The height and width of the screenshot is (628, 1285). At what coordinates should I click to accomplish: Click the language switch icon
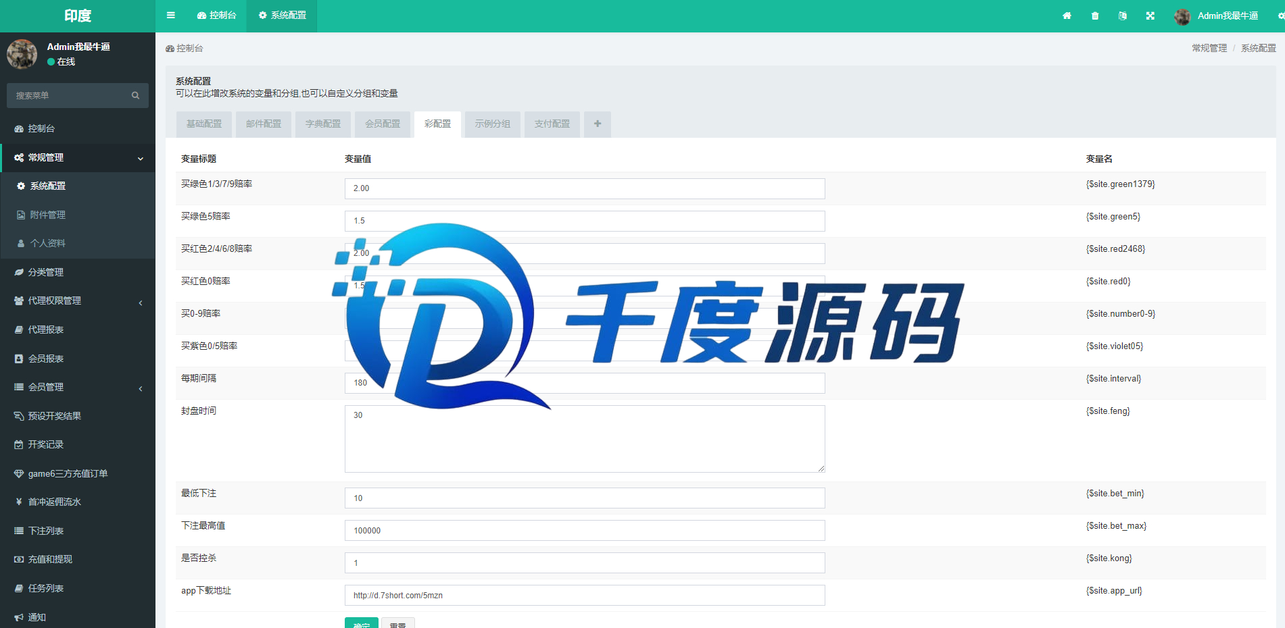tap(1123, 16)
